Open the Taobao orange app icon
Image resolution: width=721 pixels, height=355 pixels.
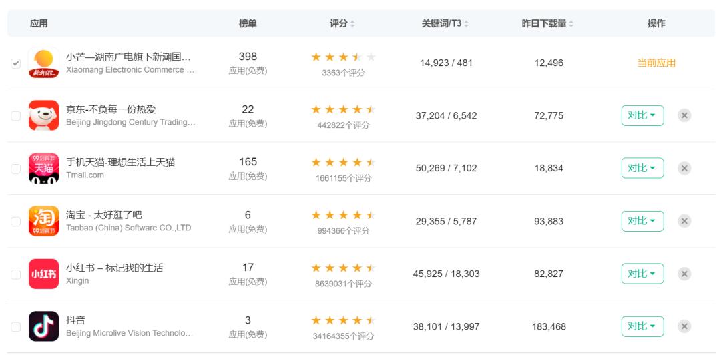click(x=43, y=221)
